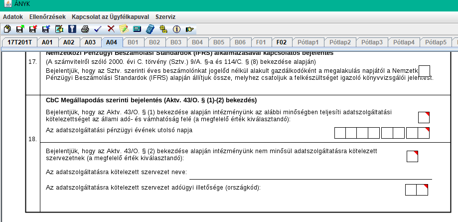
Task: Open the Adatok menu
Action: point(13,16)
